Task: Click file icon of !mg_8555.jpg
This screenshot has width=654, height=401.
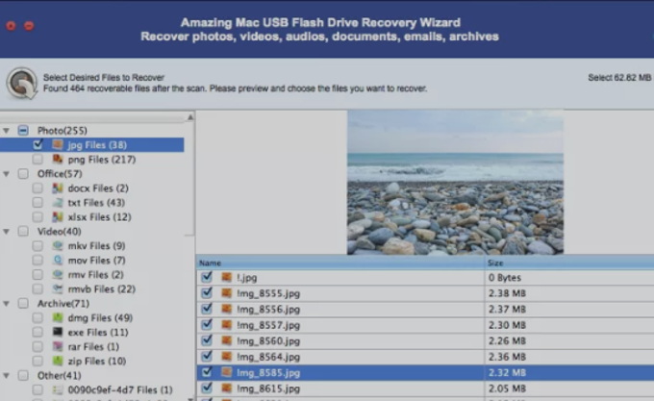Action: pos(226,293)
